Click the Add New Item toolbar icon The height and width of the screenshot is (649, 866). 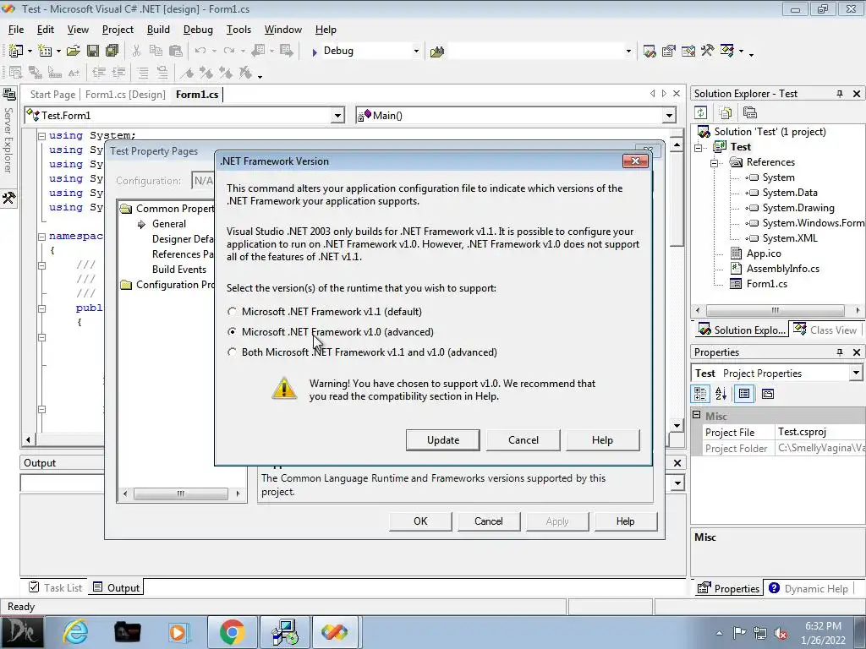(x=44, y=52)
